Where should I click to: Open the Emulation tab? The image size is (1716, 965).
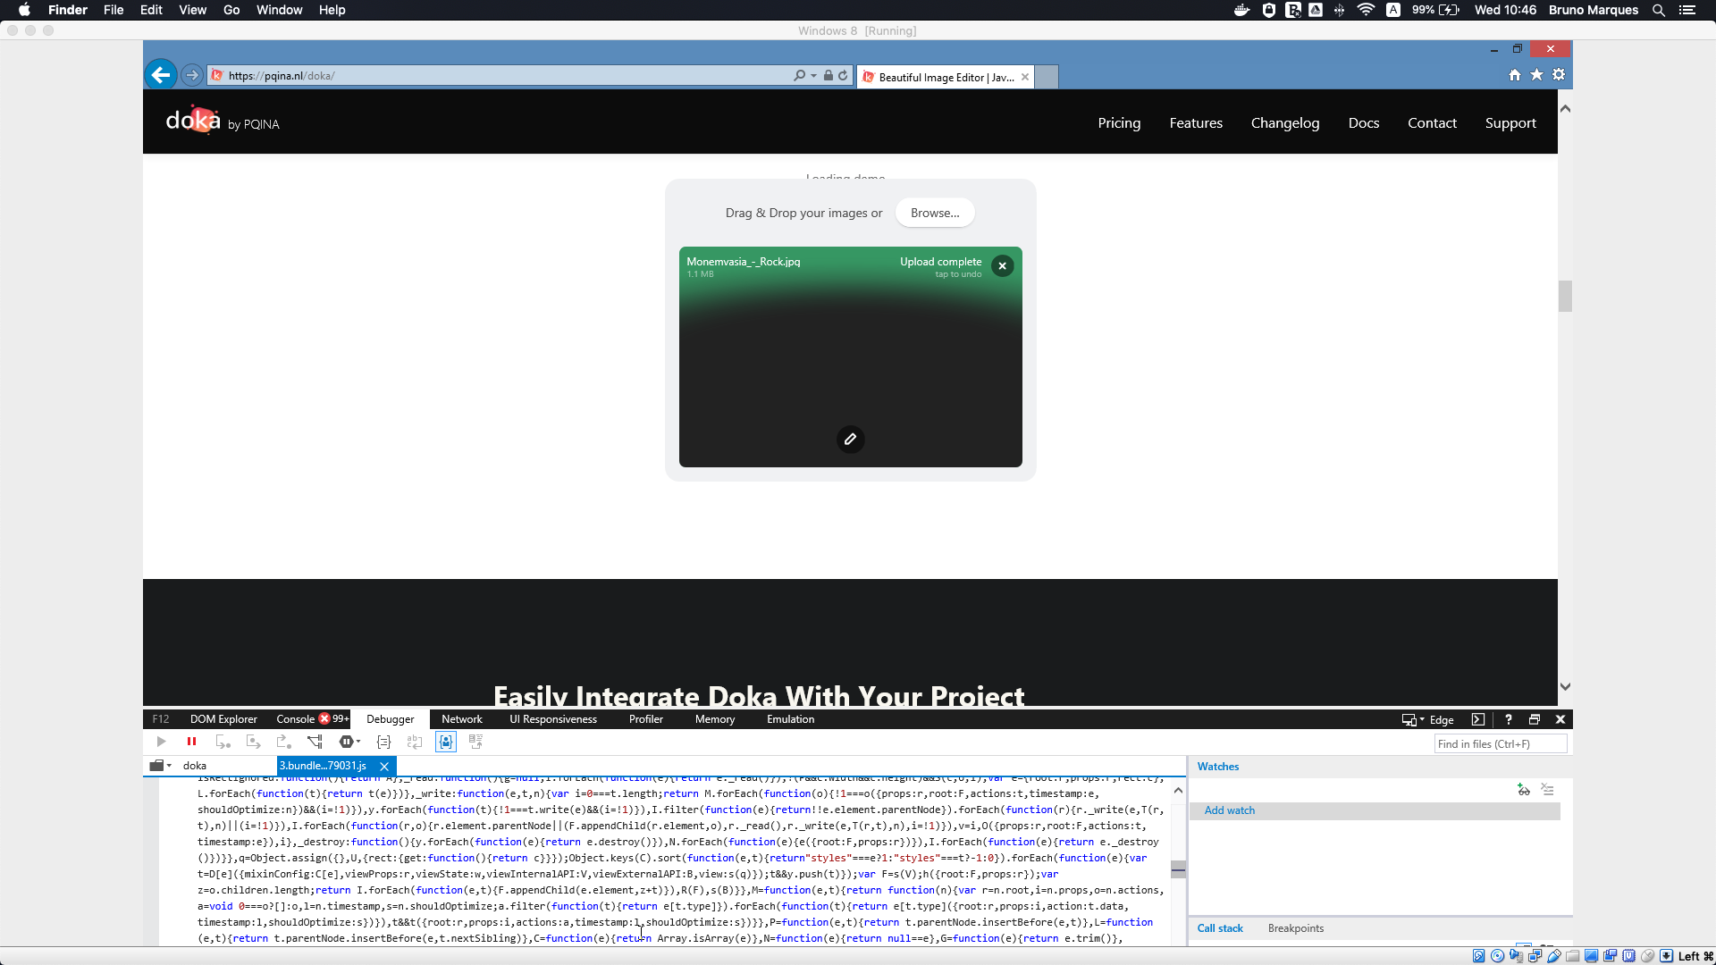pyautogui.click(x=791, y=719)
